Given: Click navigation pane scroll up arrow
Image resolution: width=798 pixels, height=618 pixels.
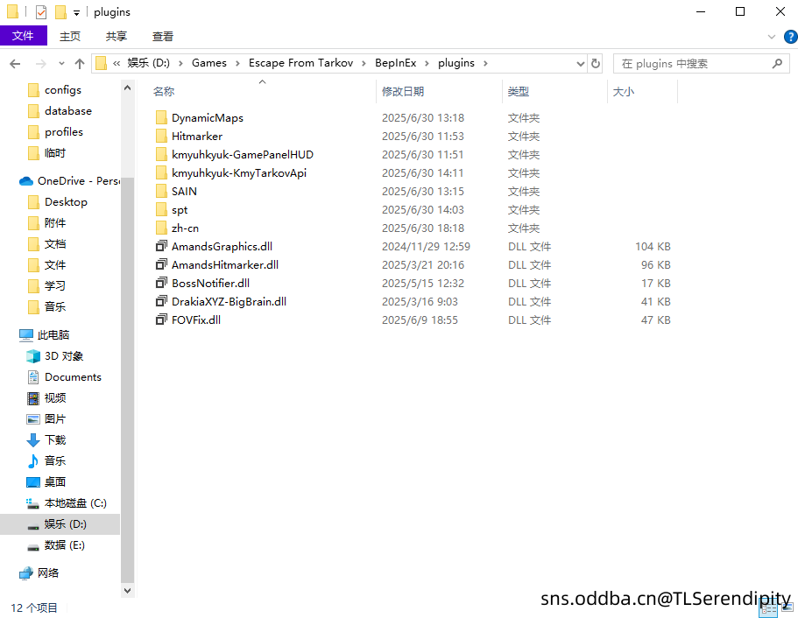Looking at the screenshot, I should point(127,88).
